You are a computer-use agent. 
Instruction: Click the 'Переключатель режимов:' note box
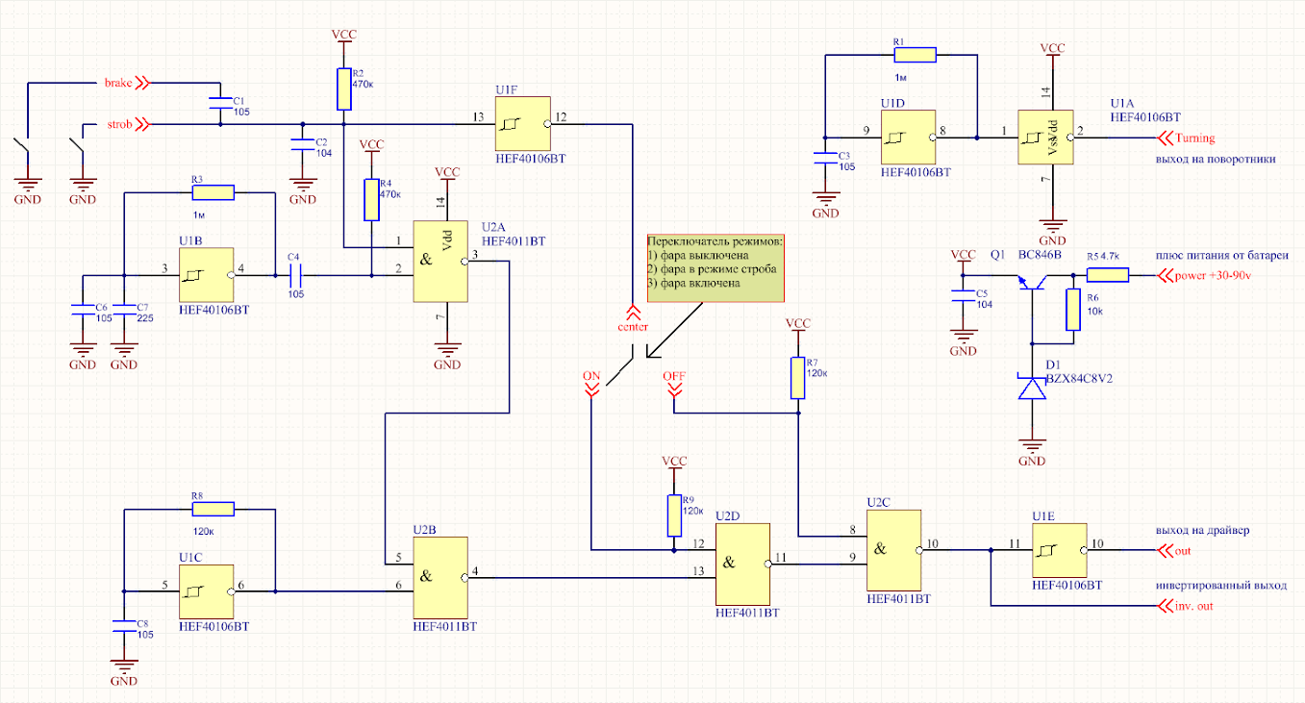(715, 266)
